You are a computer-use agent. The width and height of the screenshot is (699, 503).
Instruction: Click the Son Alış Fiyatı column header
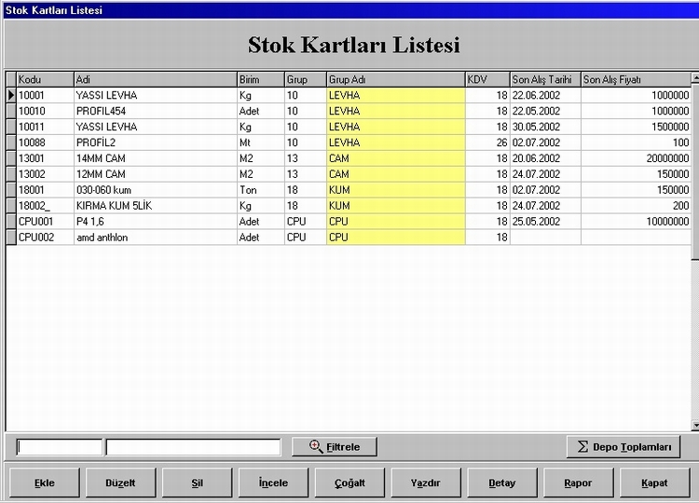click(x=636, y=79)
